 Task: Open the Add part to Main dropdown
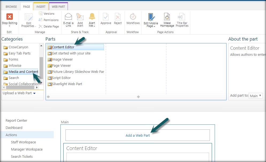256,96
